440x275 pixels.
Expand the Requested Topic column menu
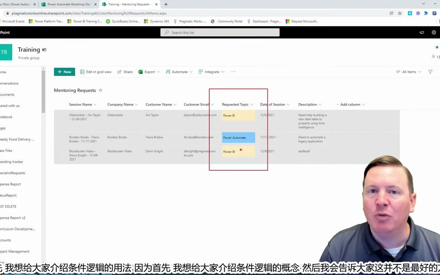tap(251, 104)
